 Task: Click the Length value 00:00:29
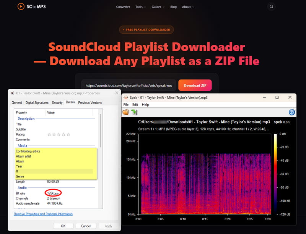53,182
